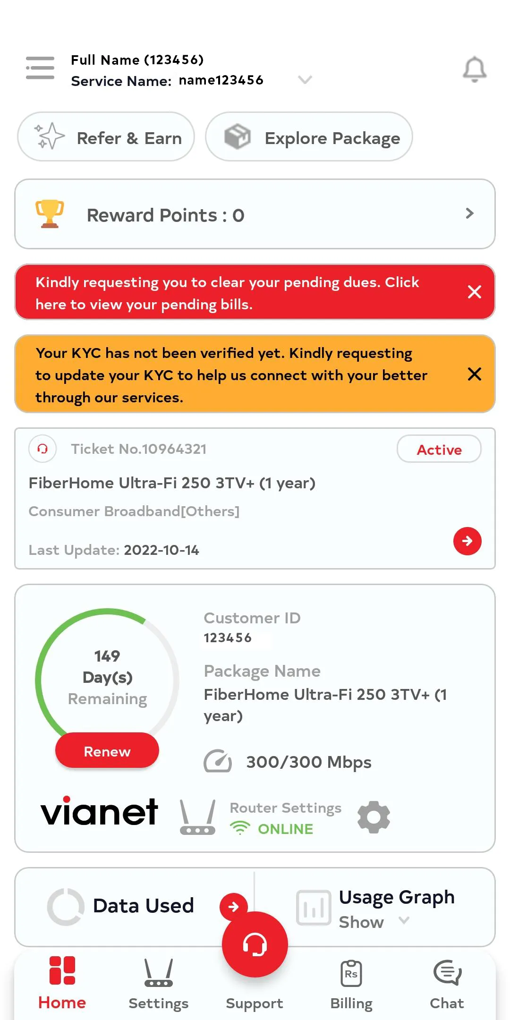Open Explore Package
Screen dimensions: 510x1020
(x=309, y=137)
